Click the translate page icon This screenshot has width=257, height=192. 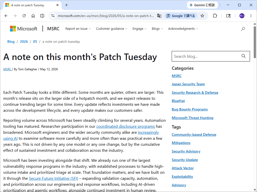click(159, 16)
